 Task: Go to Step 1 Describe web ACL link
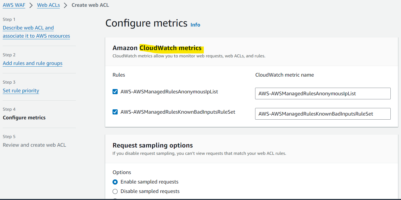click(36, 32)
